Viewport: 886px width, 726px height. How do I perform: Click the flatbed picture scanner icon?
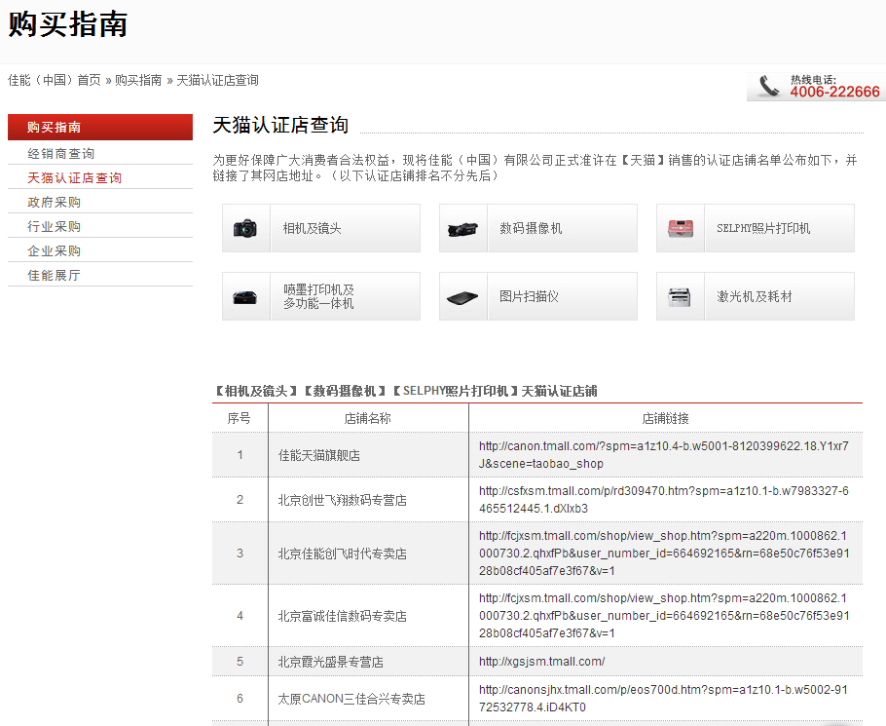462,297
